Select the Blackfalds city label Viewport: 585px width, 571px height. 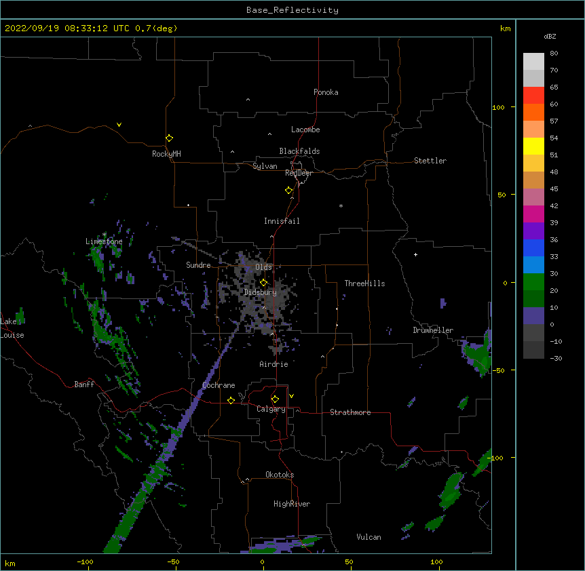pos(299,151)
